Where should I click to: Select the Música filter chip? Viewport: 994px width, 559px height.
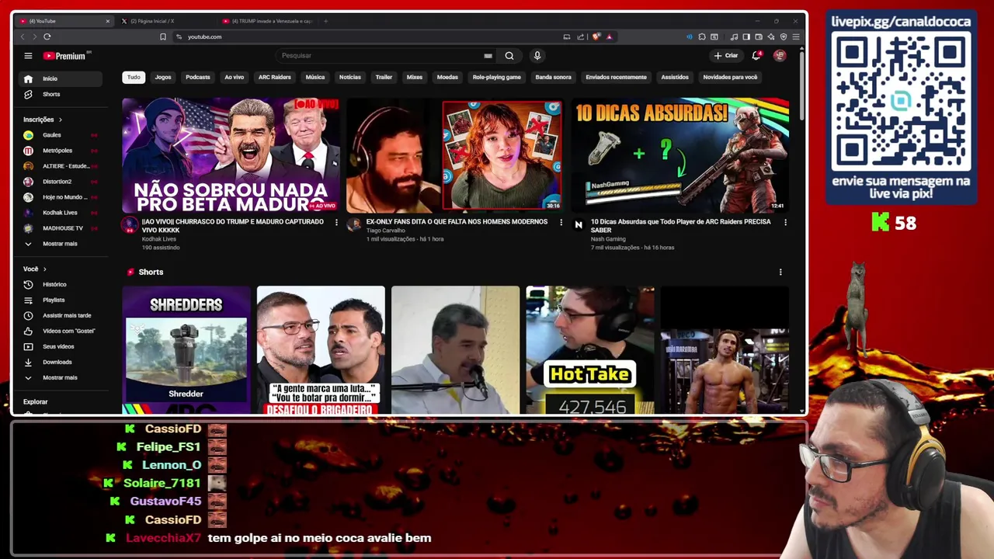tap(315, 77)
